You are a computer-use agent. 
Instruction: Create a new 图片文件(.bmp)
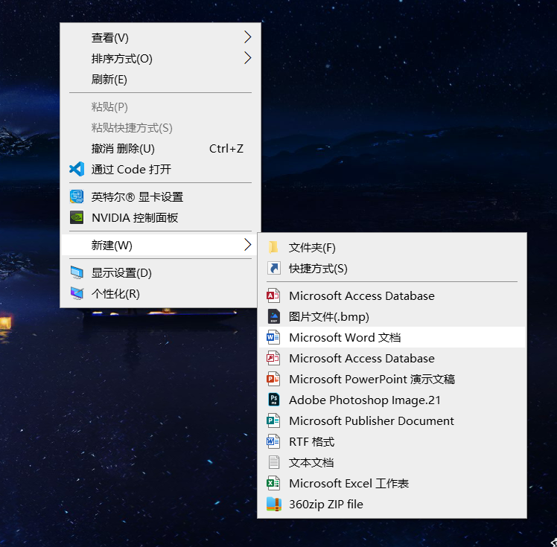coord(392,316)
